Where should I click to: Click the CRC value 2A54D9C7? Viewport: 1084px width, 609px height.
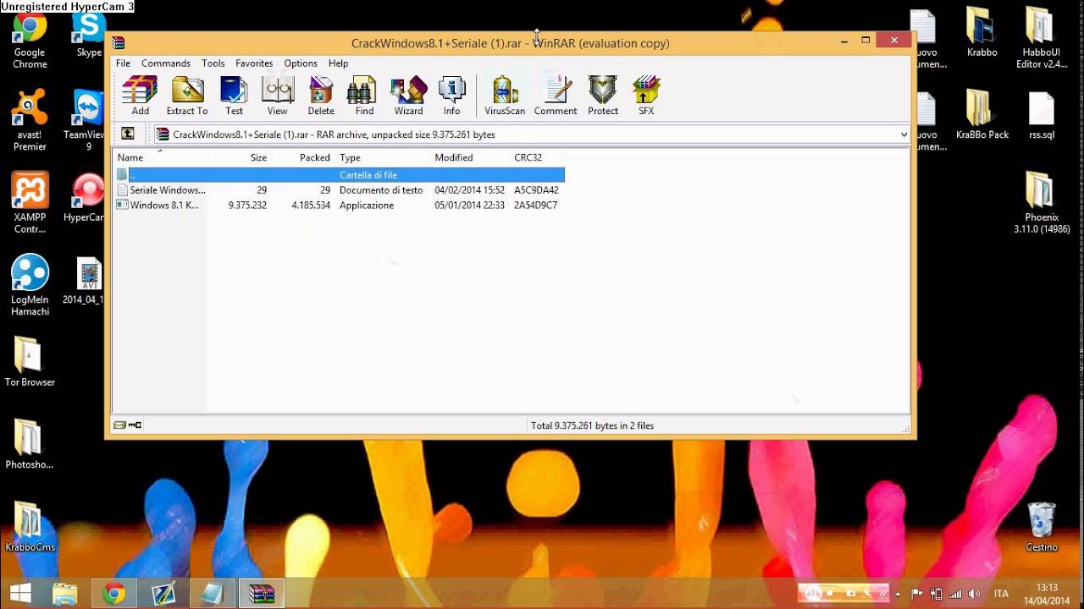tap(535, 206)
